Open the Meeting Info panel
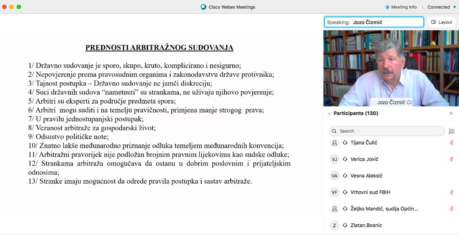This screenshot has height=235, width=459. 401,7
